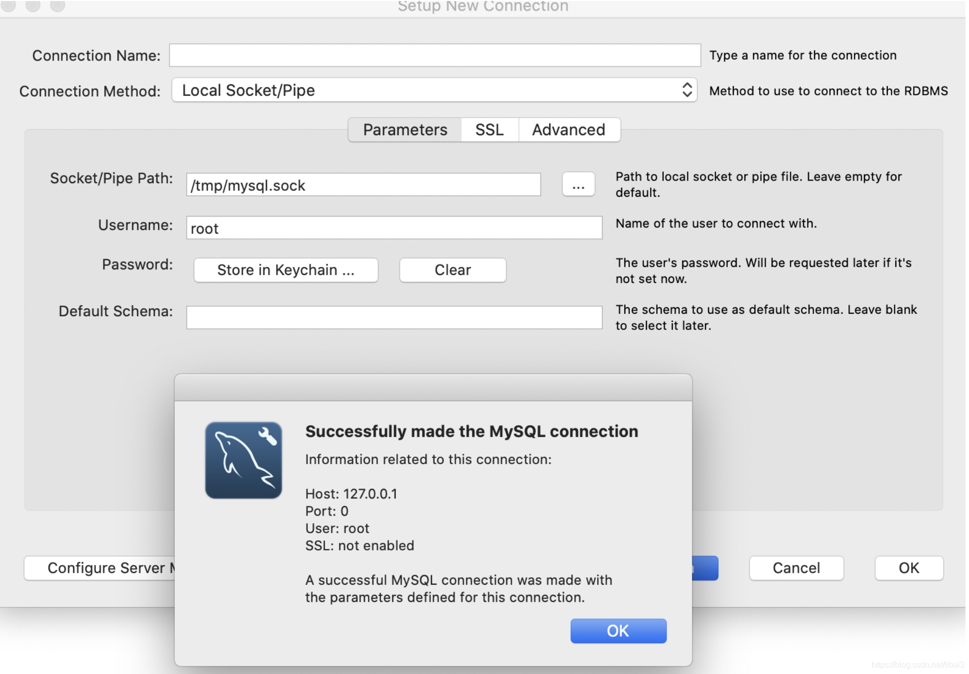The image size is (969, 674).
Task: Switch to the Parameters tab
Action: click(405, 130)
